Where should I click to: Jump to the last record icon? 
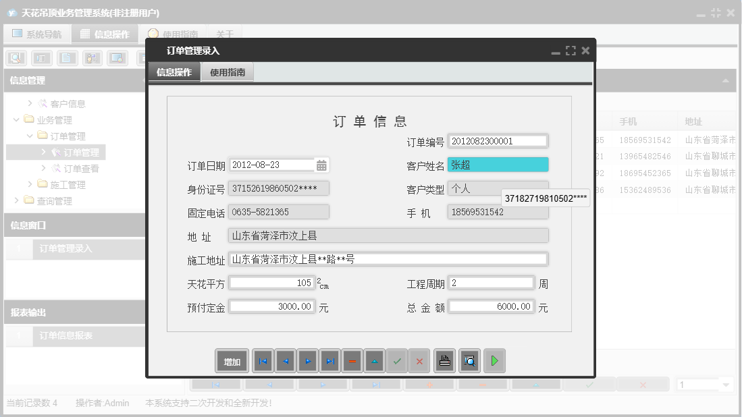point(329,361)
